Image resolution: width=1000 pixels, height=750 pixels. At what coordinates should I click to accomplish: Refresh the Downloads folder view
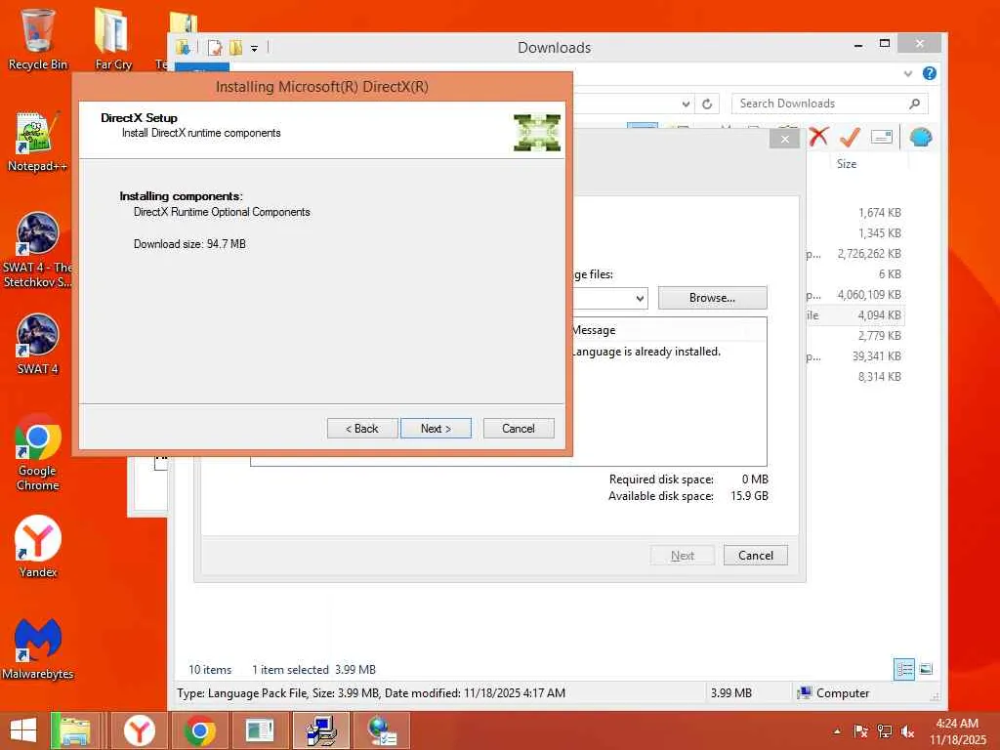click(x=707, y=104)
